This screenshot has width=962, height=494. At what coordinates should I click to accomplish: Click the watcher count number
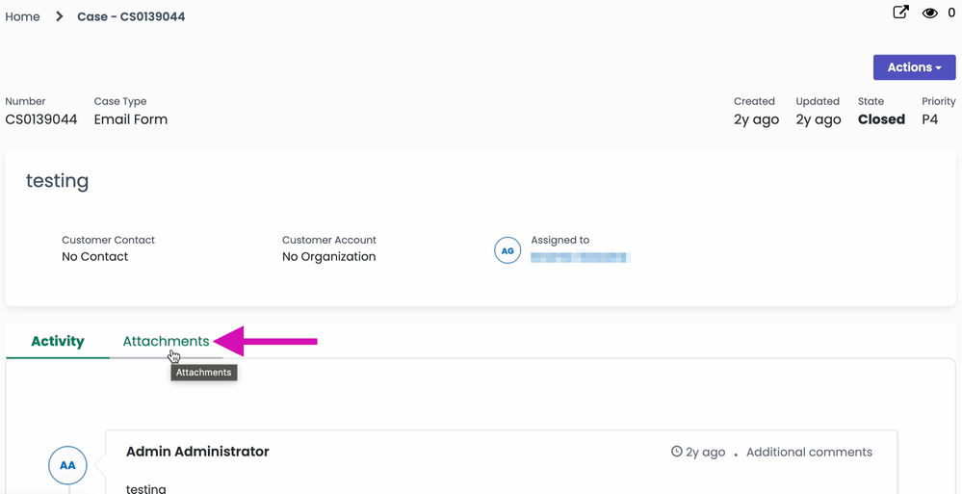pos(951,13)
